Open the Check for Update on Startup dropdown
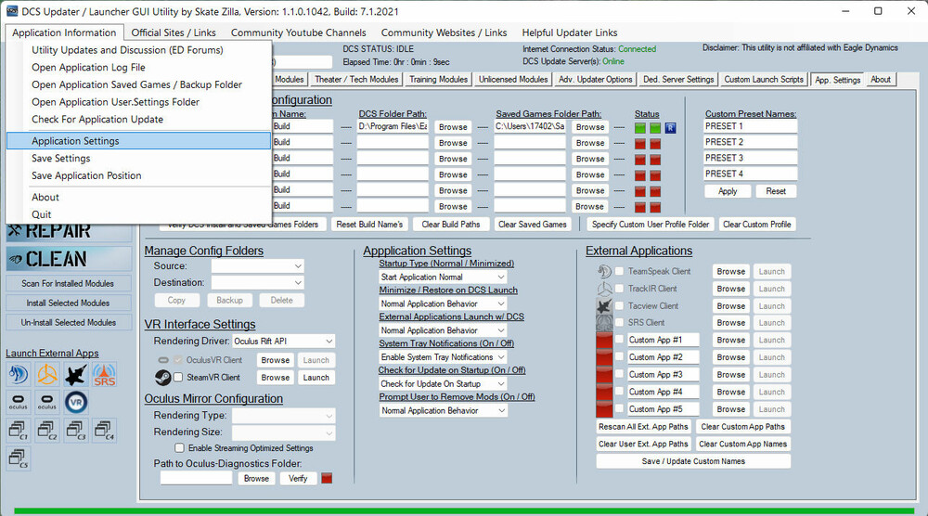 [443, 384]
